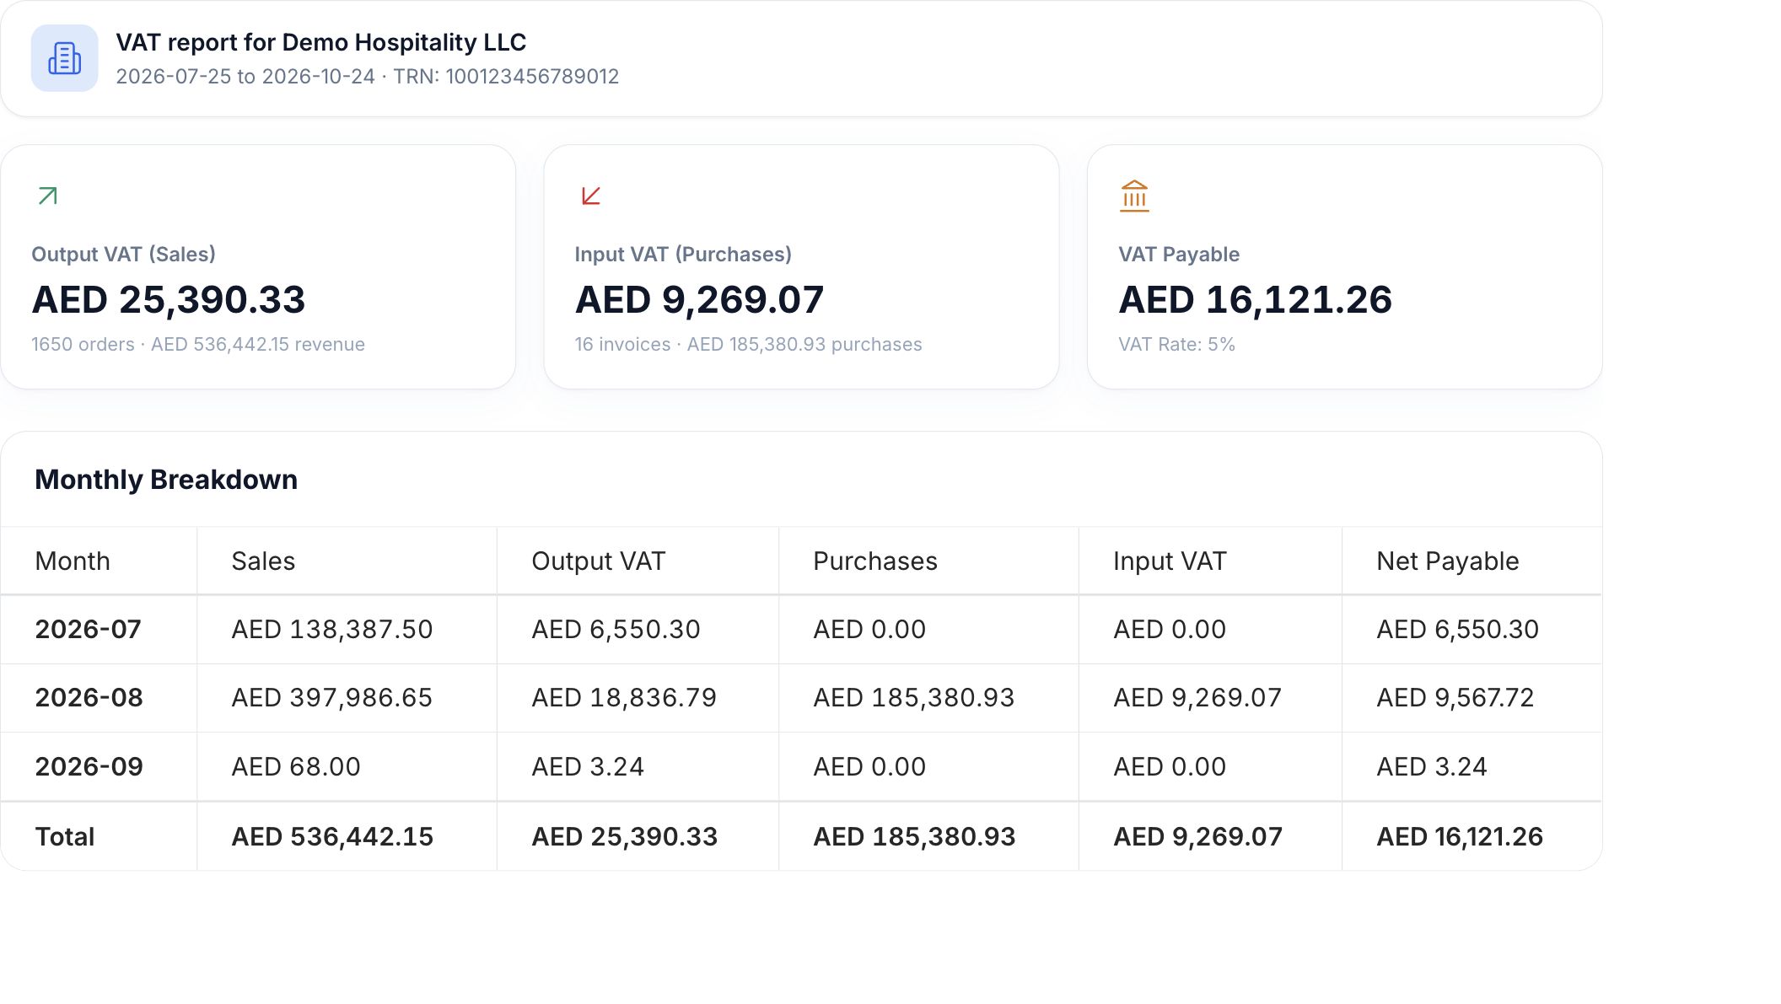Click the 'Month' column header
The height and width of the screenshot is (1004, 1781).
pos(73,561)
